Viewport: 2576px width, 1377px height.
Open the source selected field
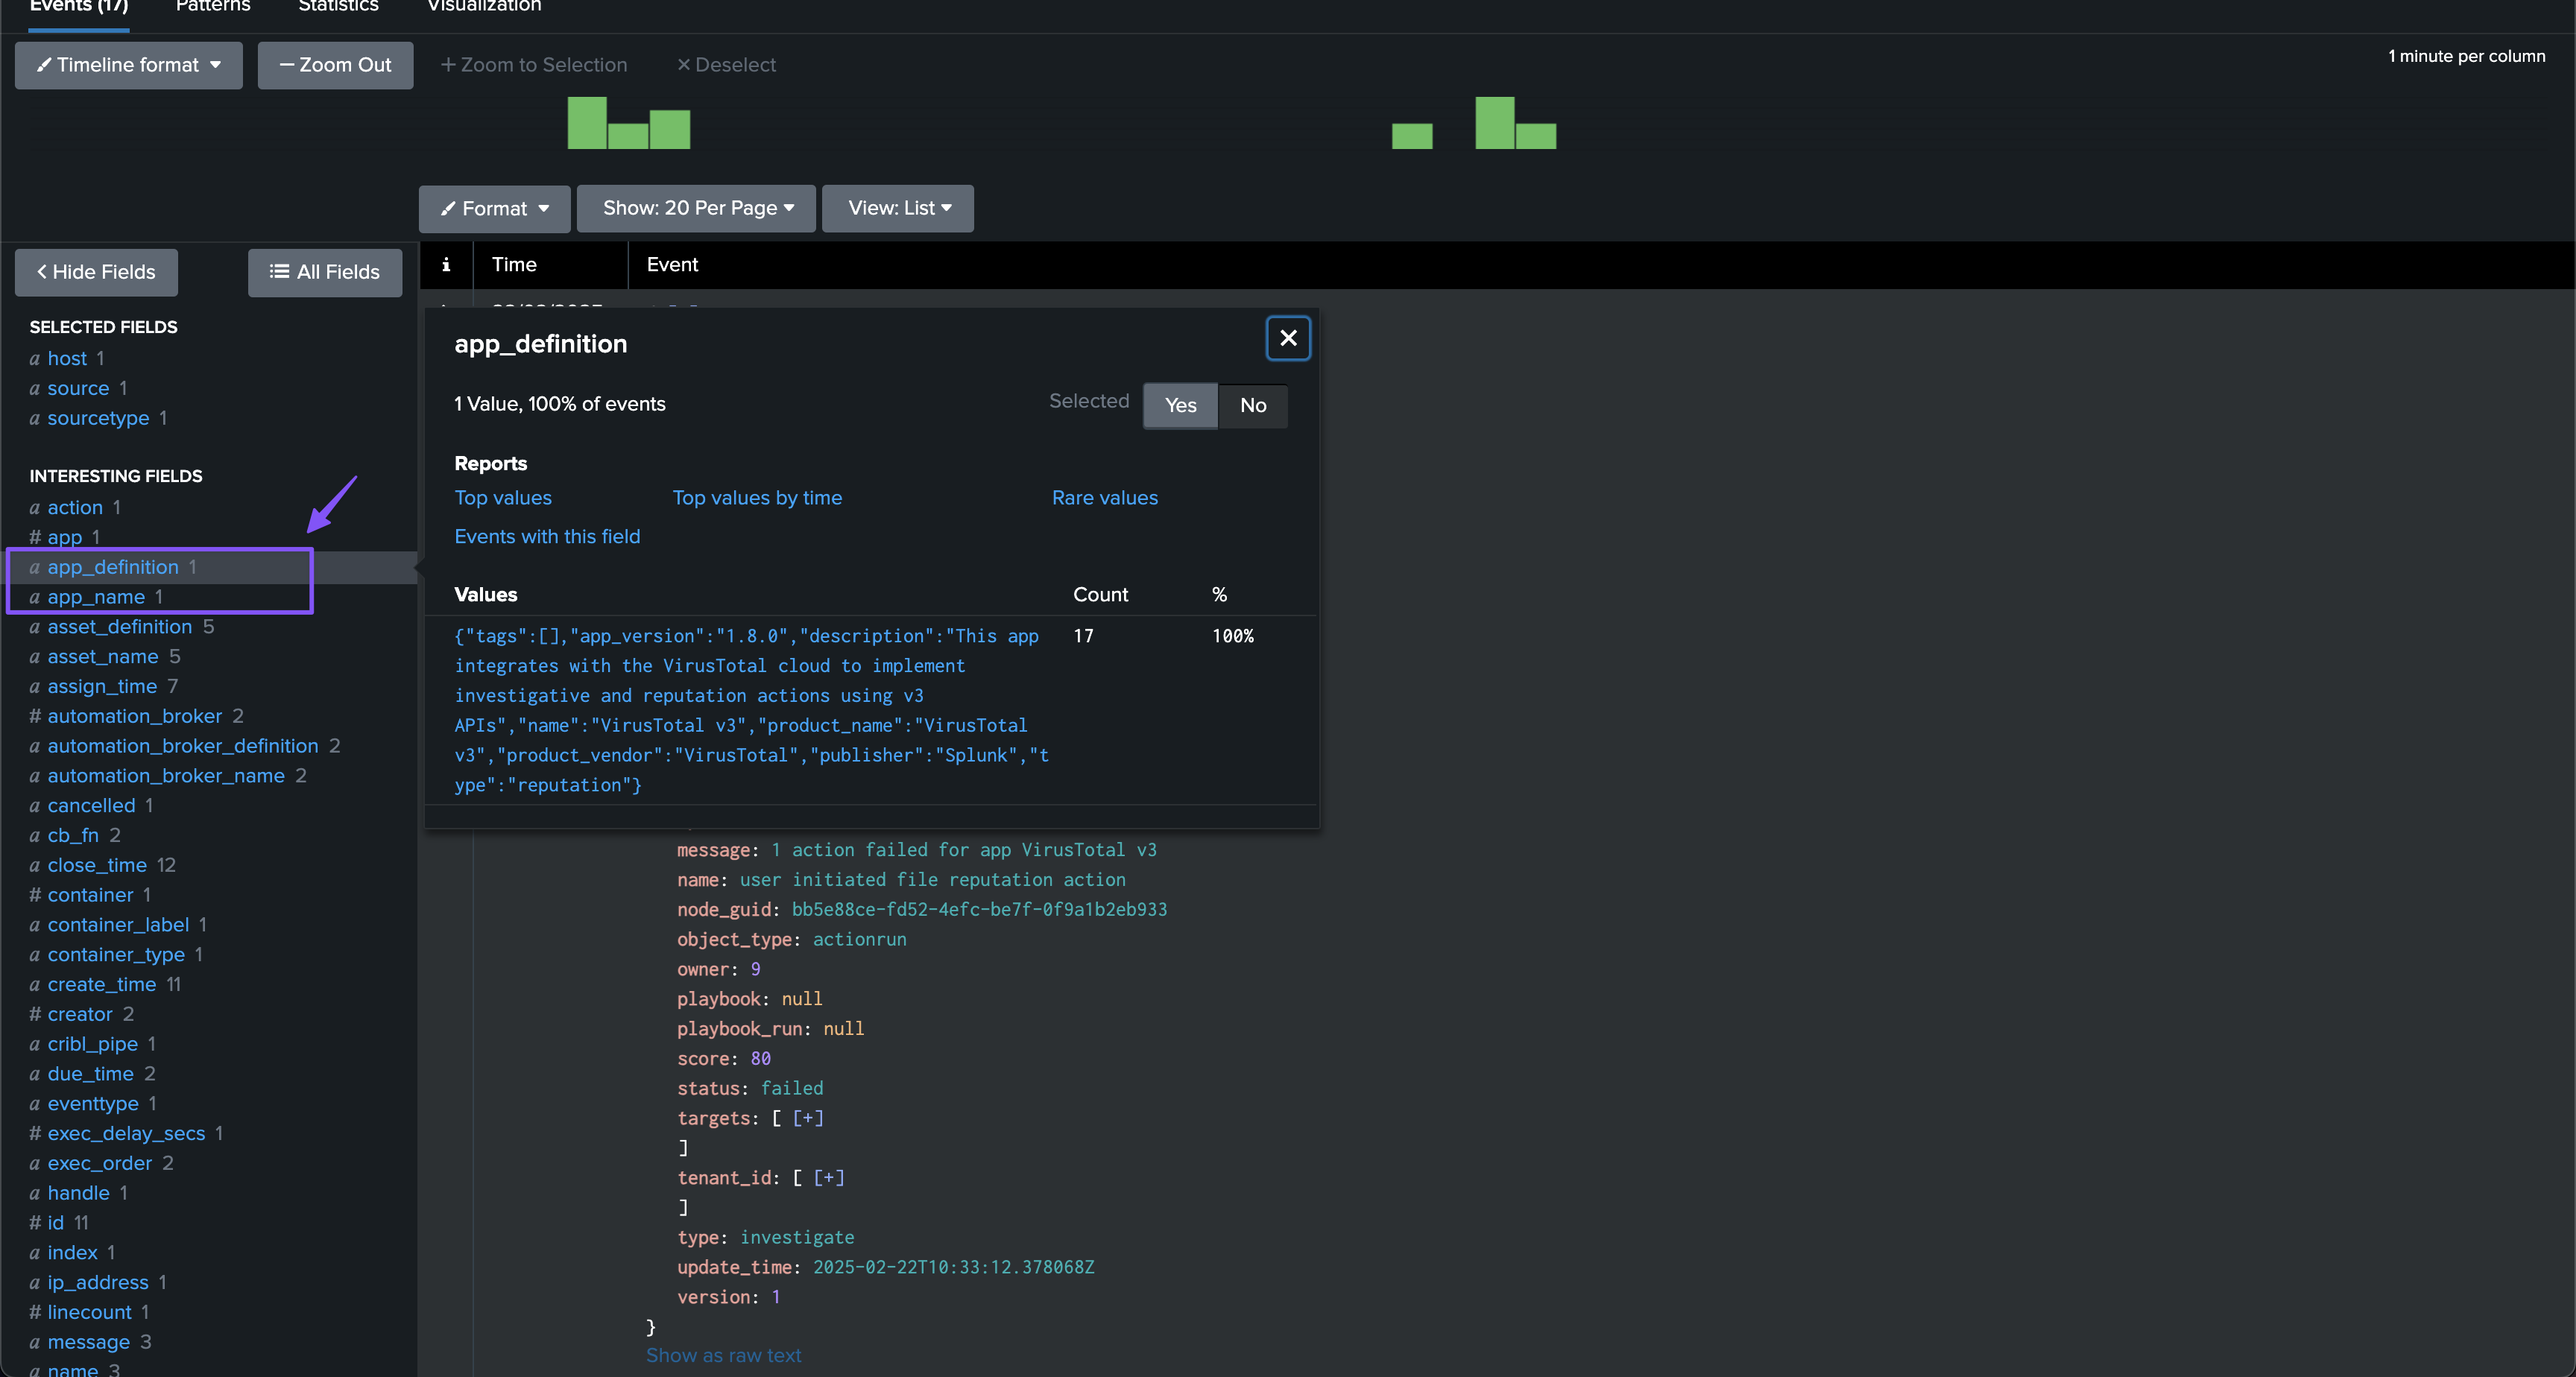click(x=78, y=388)
